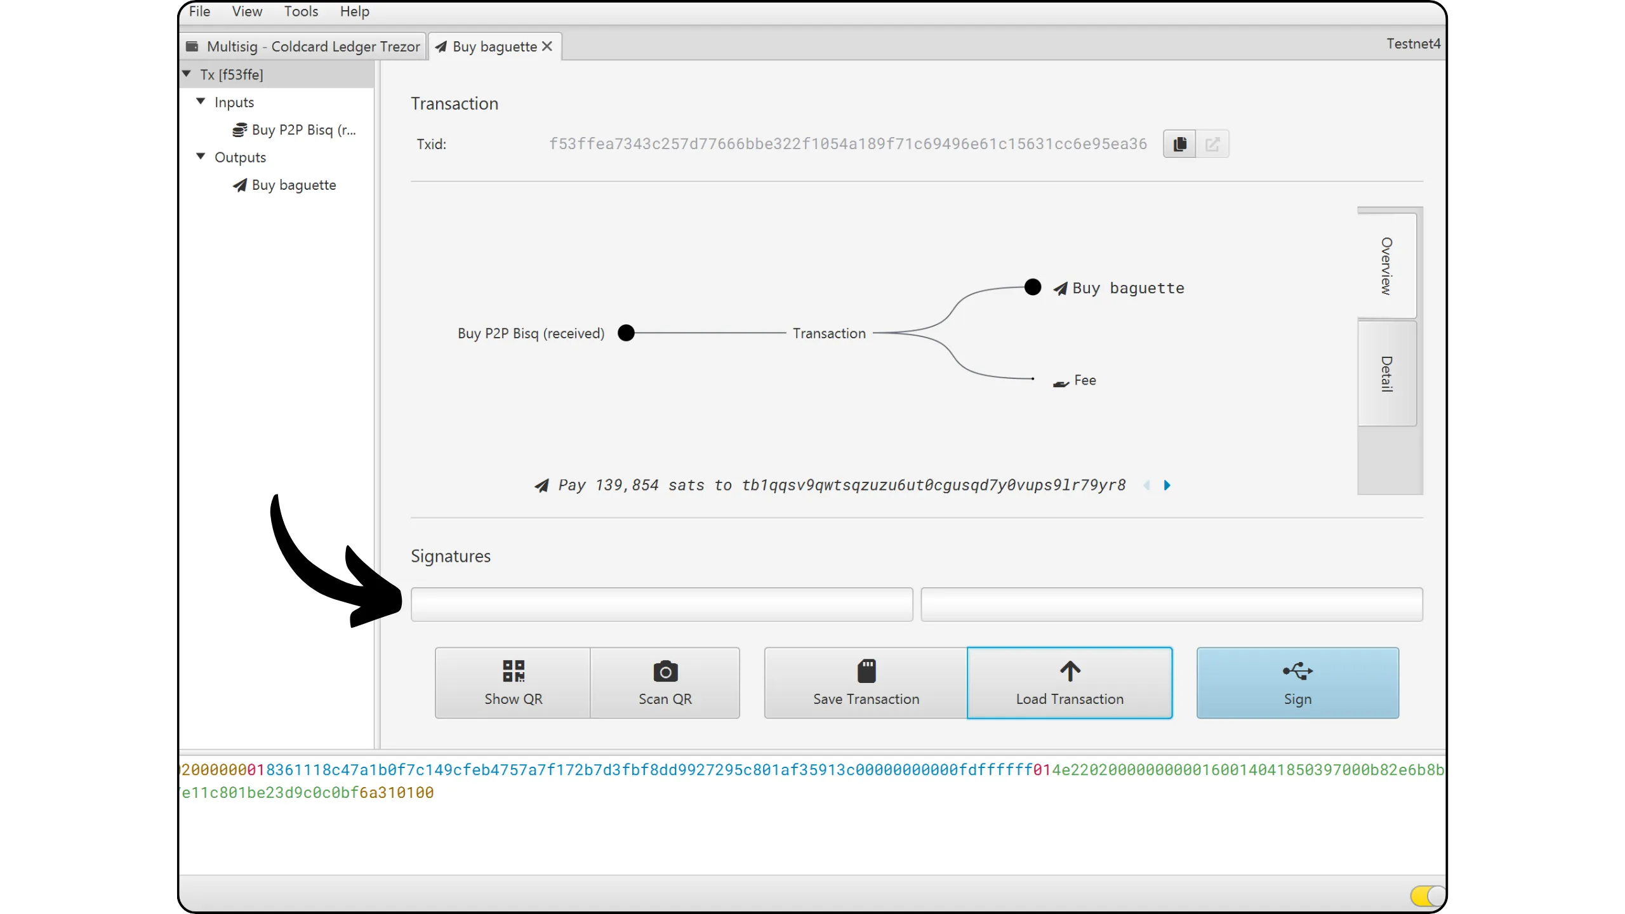The height and width of the screenshot is (914, 1625).
Task: Click the first signature progress bar
Action: pyautogui.click(x=661, y=604)
